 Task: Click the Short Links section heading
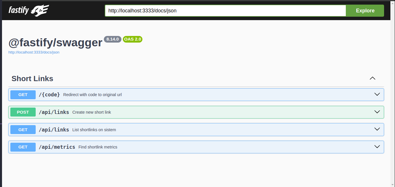point(32,79)
